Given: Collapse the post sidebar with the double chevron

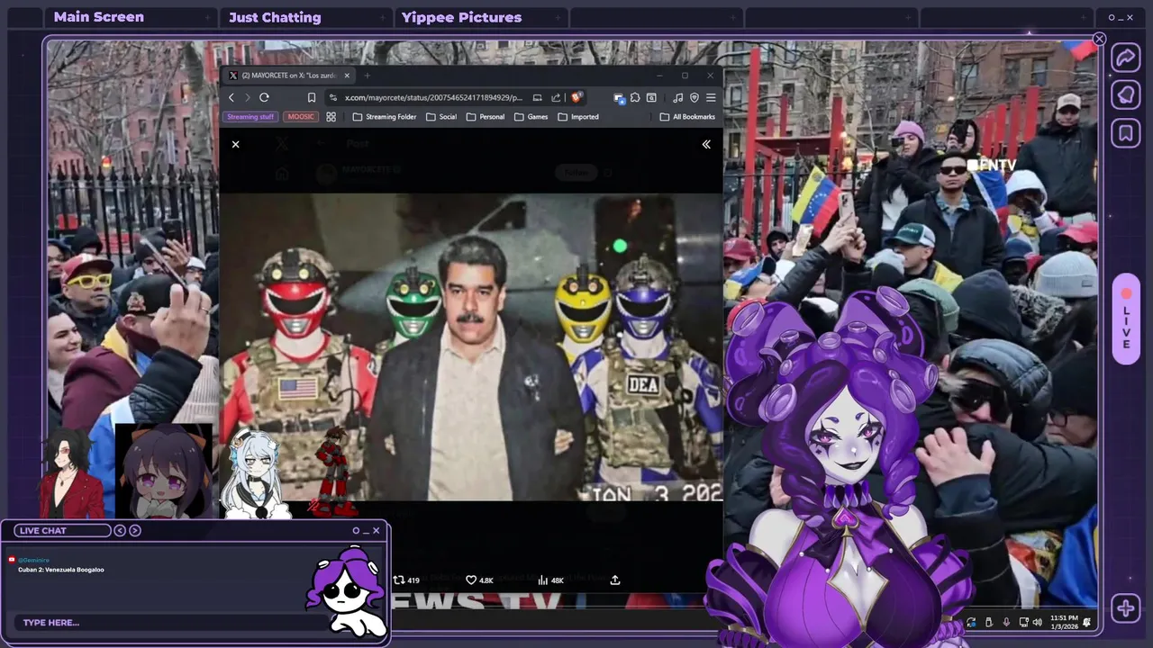Looking at the screenshot, I should (x=706, y=144).
